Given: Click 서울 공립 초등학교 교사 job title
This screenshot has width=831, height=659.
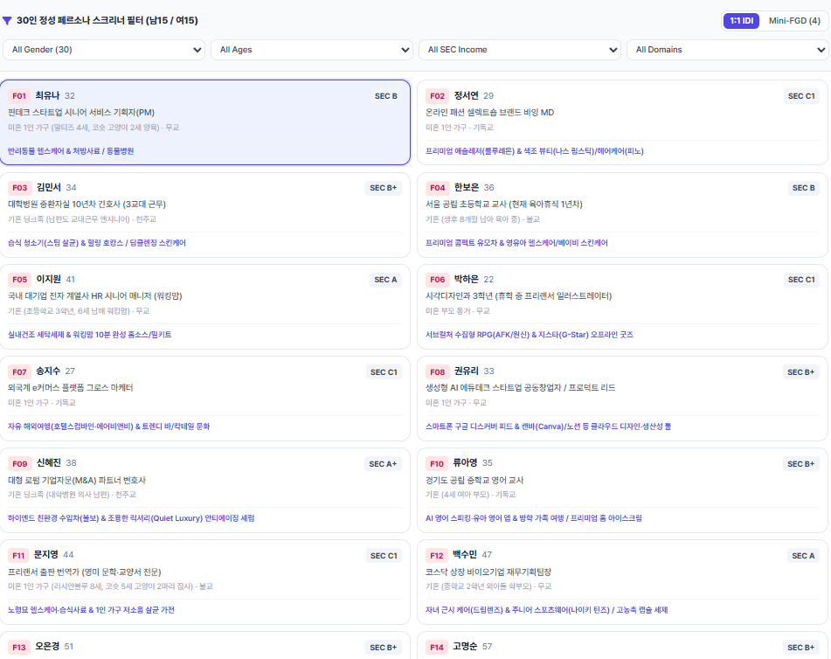Looking at the screenshot, I should click(x=504, y=205).
